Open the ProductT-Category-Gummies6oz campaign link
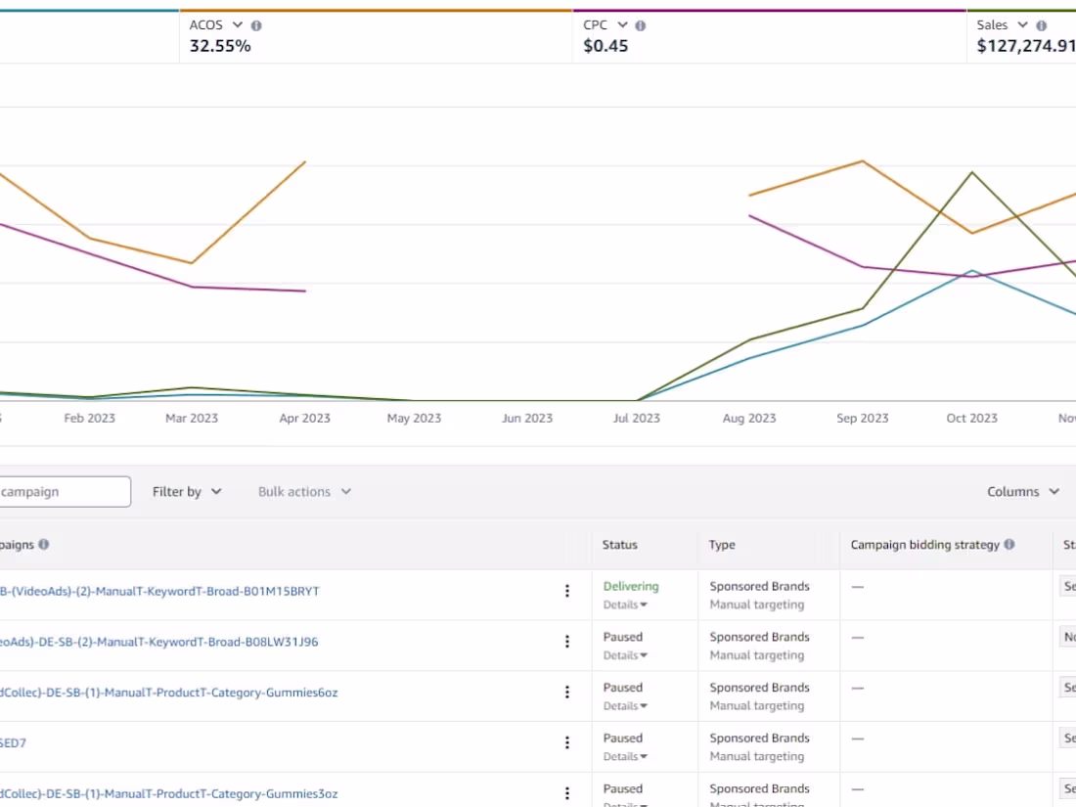This screenshot has height=807, width=1076. point(169,693)
